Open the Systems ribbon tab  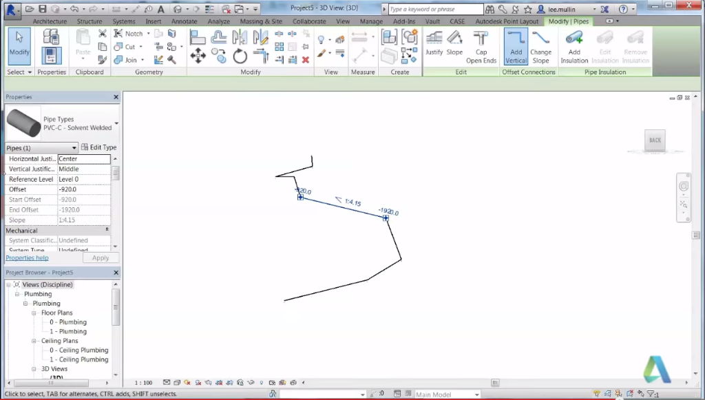[x=124, y=21]
